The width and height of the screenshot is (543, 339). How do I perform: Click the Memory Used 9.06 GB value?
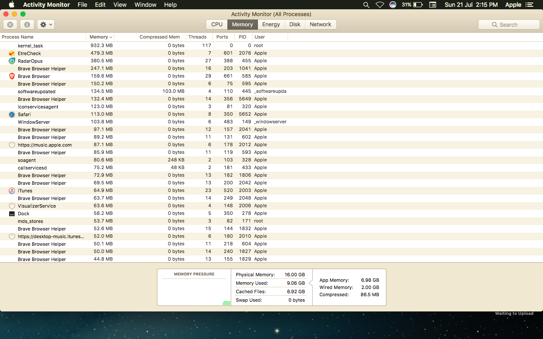296,283
